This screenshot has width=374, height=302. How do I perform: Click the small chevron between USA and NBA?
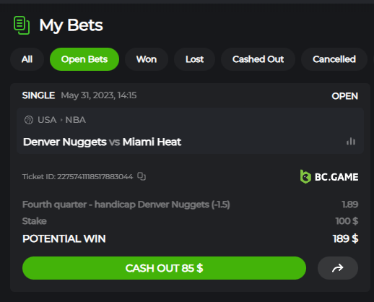point(61,120)
